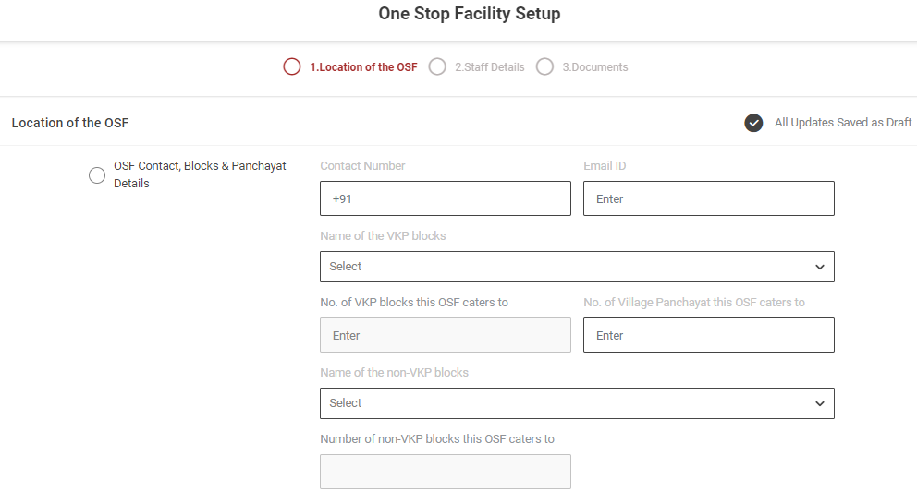Click the non-VKP blocks dropdown chevron arrow
The image size is (917, 491).
[819, 403]
